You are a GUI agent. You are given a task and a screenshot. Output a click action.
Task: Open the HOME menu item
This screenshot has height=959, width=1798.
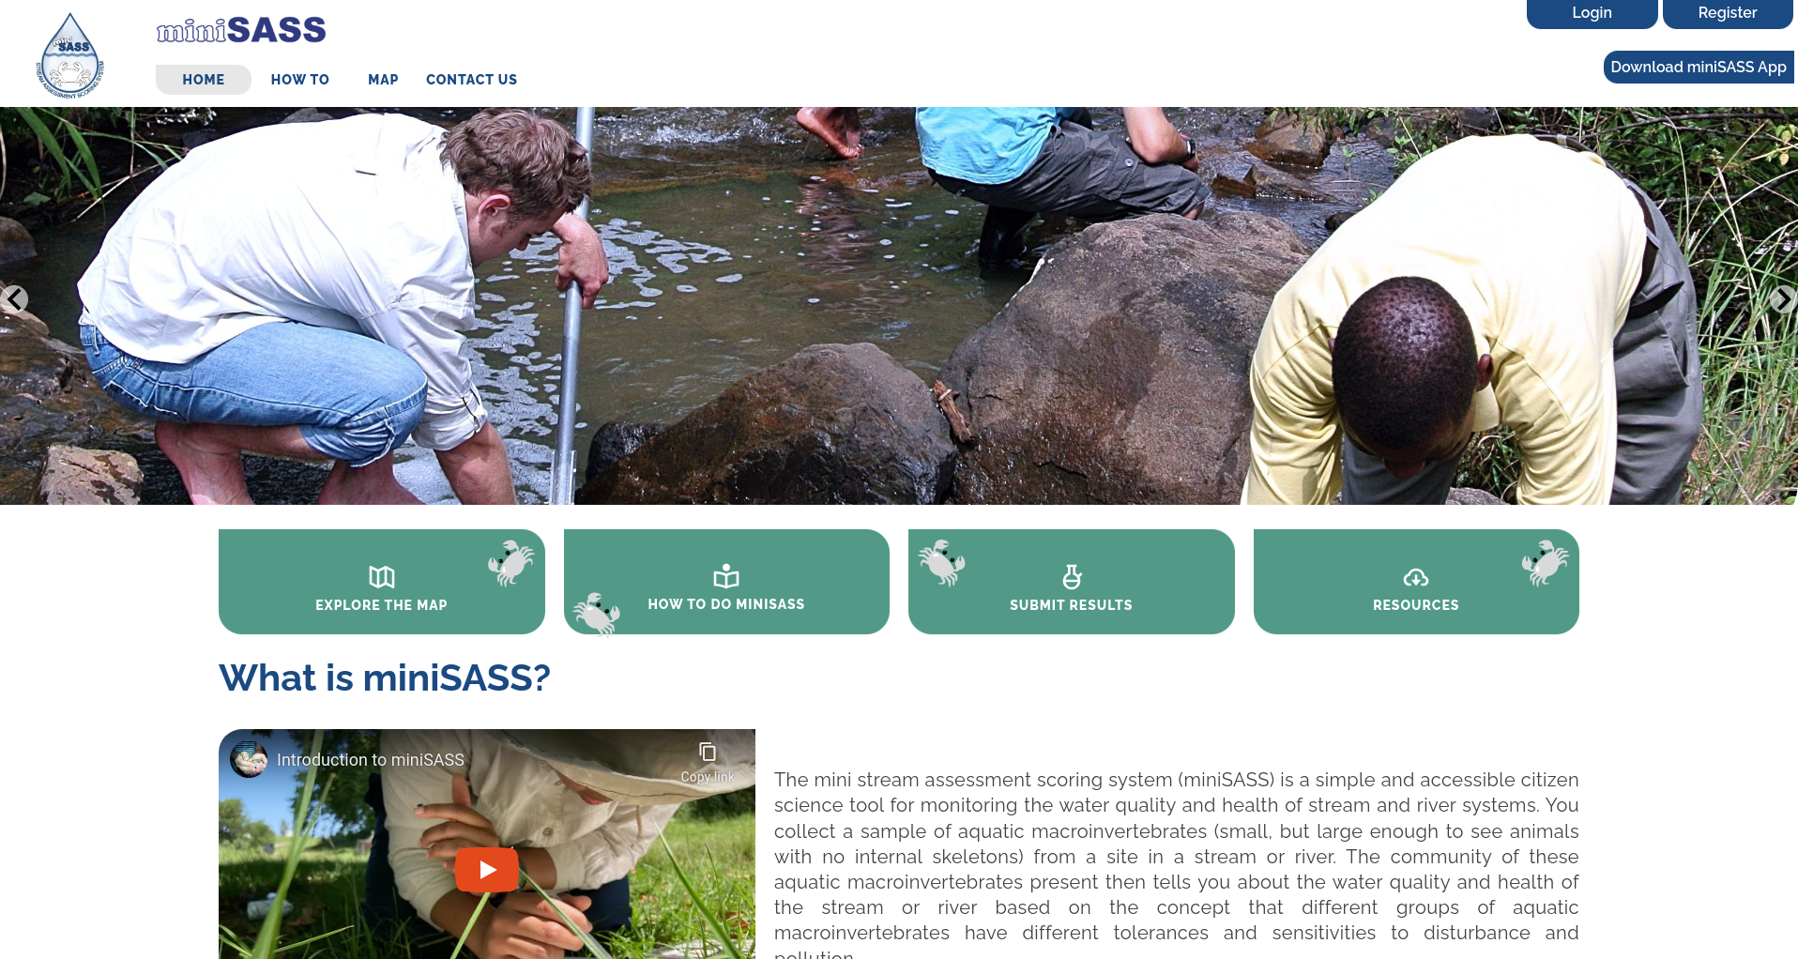click(204, 80)
